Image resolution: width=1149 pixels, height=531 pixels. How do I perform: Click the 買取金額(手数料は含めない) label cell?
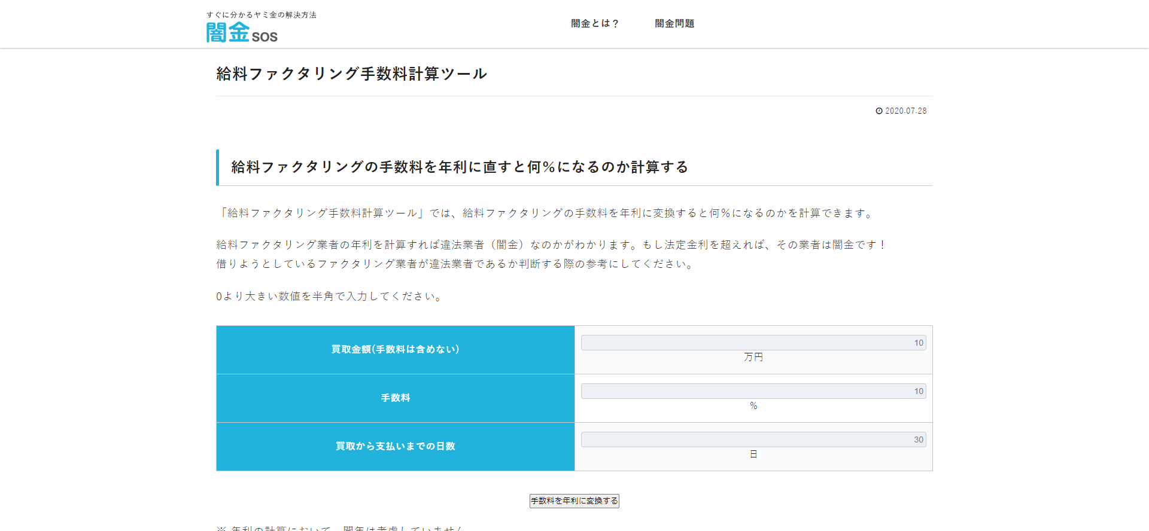pyautogui.click(x=395, y=350)
